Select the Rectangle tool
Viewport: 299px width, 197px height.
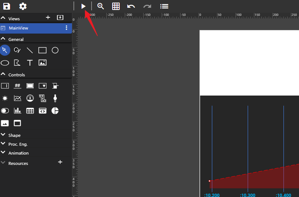pyautogui.click(x=42, y=50)
